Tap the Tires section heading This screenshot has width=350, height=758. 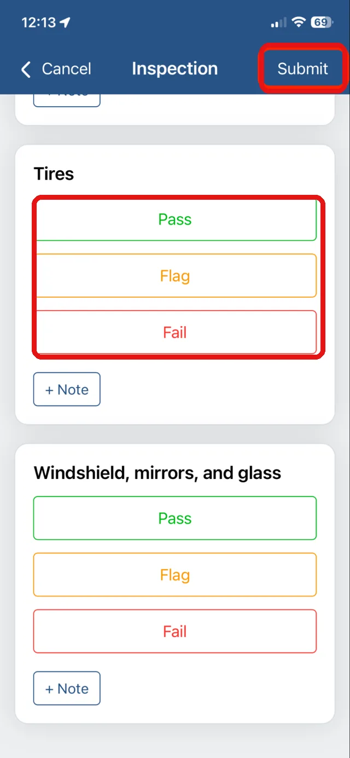pos(54,173)
